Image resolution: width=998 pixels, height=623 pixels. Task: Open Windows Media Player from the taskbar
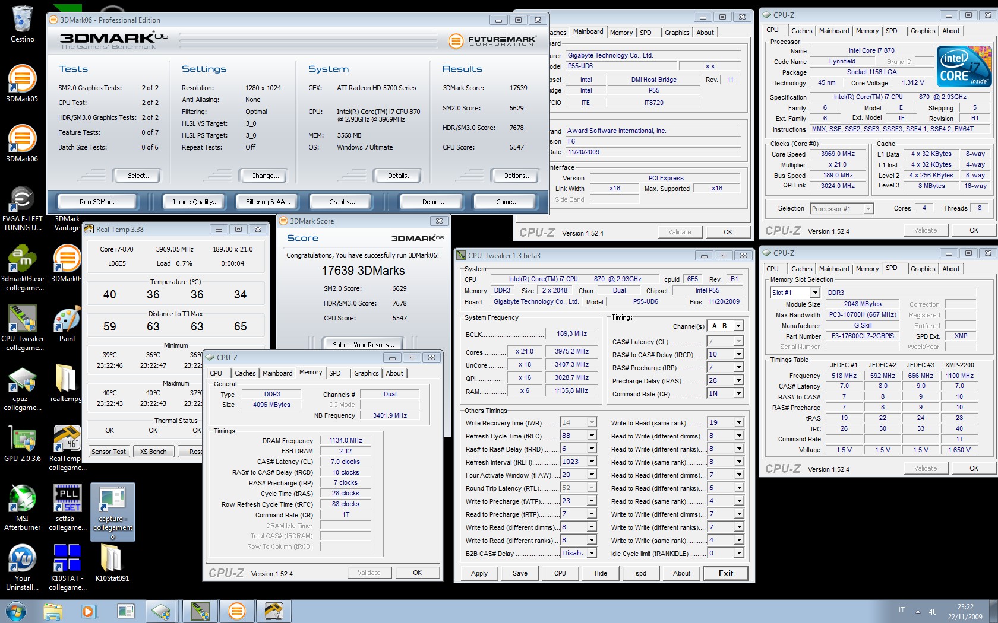(89, 611)
